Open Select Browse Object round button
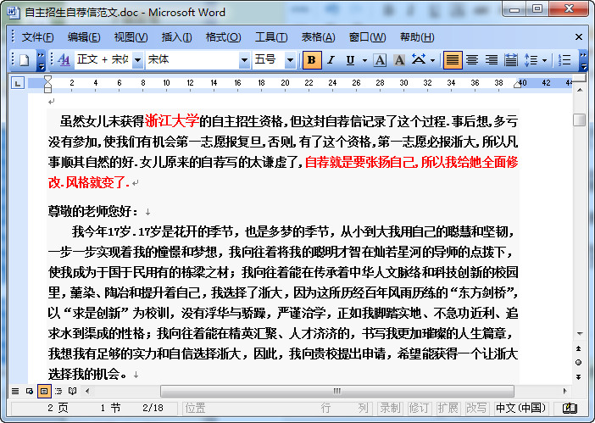 point(579,362)
